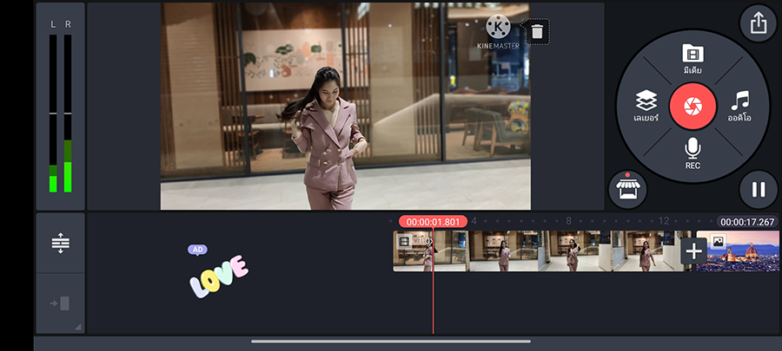
Task: Tap the total duration 00:00:17.267 label
Action: click(747, 222)
